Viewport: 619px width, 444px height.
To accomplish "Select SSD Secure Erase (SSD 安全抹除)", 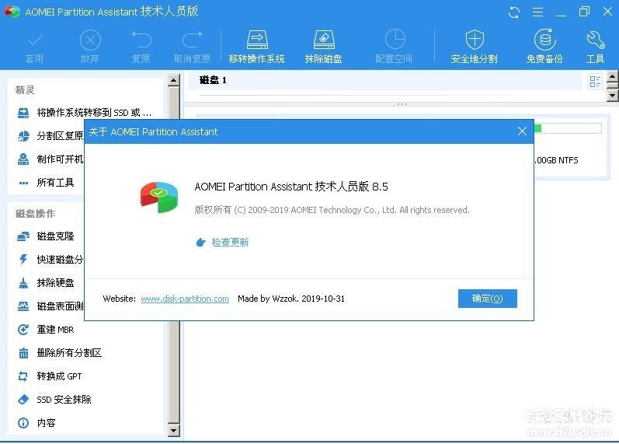I will (x=64, y=400).
